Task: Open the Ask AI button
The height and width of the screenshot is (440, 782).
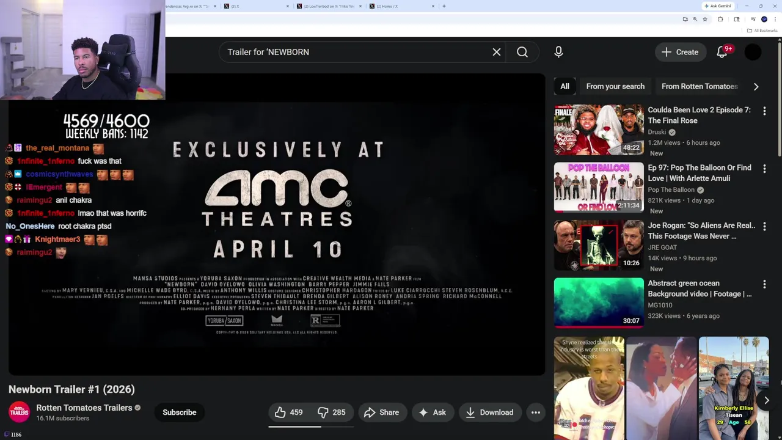Action: [x=432, y=413]
